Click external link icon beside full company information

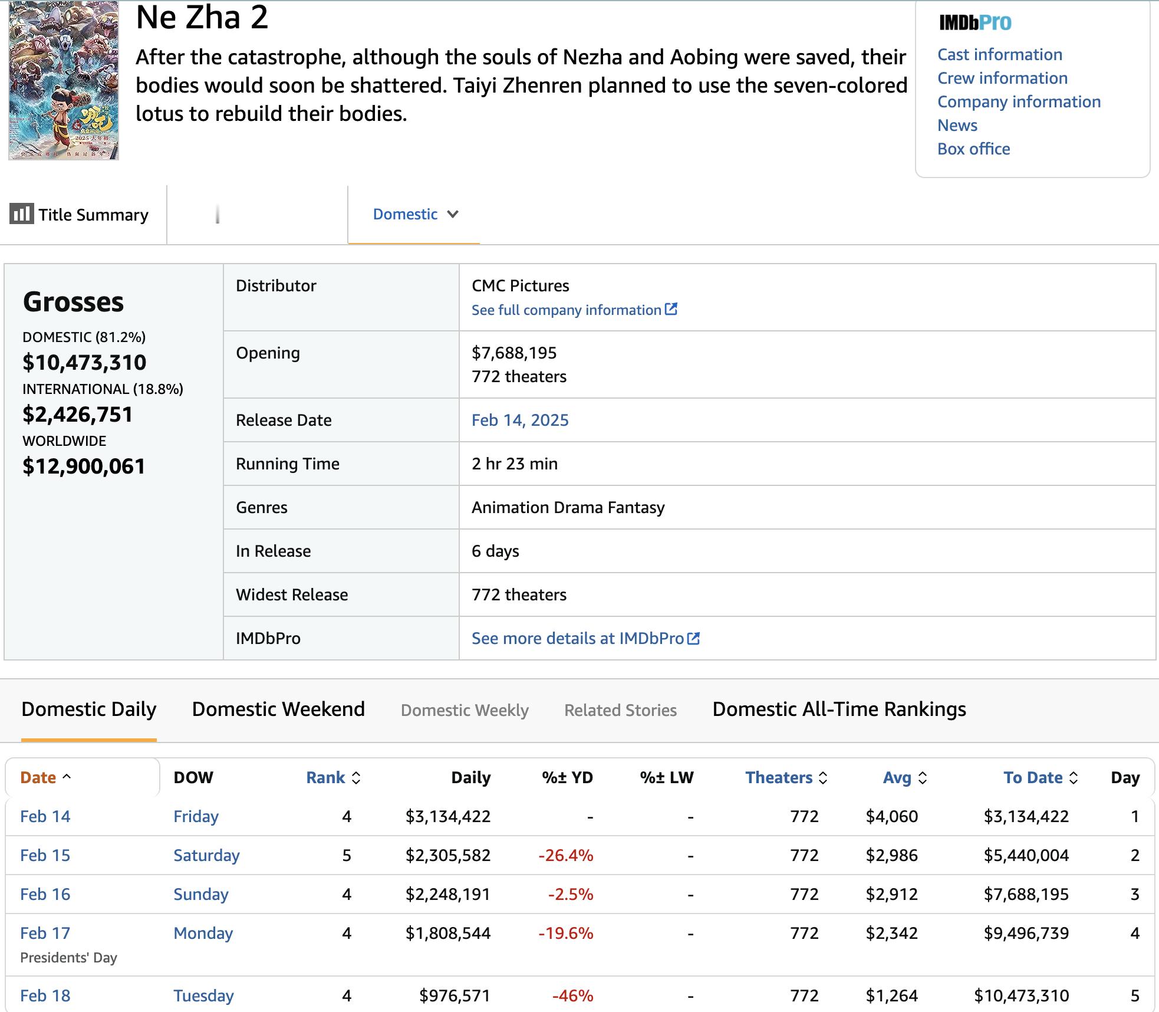671,309
